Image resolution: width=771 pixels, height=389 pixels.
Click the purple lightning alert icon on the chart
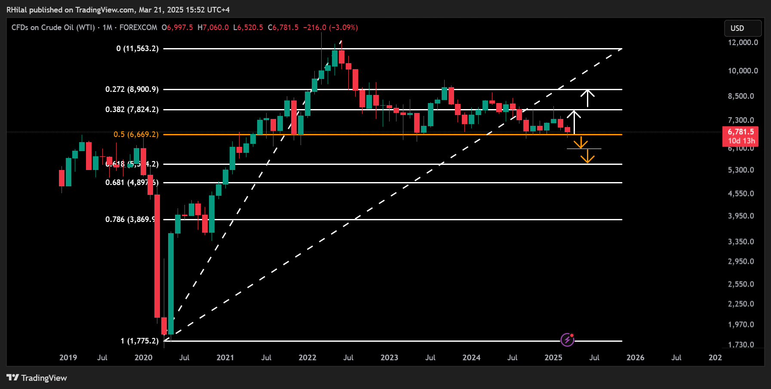(x=568, y=339)
